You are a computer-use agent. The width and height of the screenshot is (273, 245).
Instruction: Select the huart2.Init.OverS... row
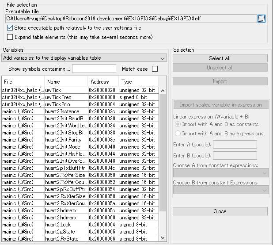(80, 161)
